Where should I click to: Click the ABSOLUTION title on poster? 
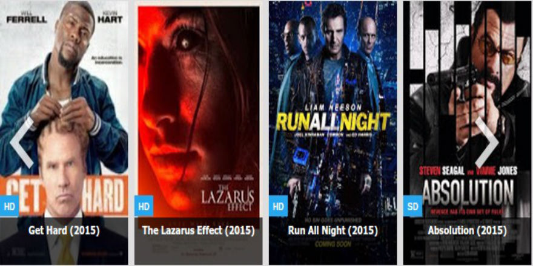point(468,193)
